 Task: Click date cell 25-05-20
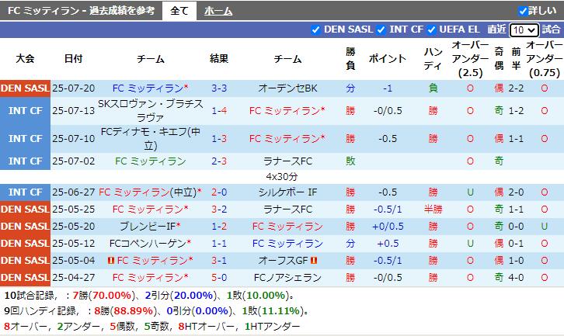(x=73, y=227)
